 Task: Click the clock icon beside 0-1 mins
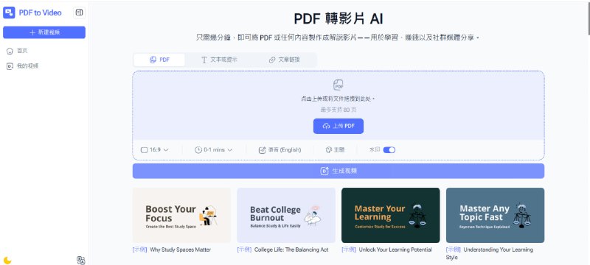coord(198,149)
